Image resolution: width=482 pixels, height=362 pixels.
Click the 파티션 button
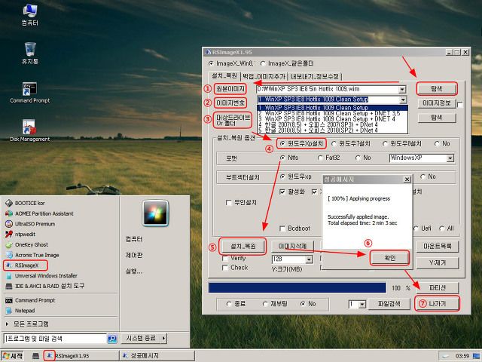tap(437, 288)
